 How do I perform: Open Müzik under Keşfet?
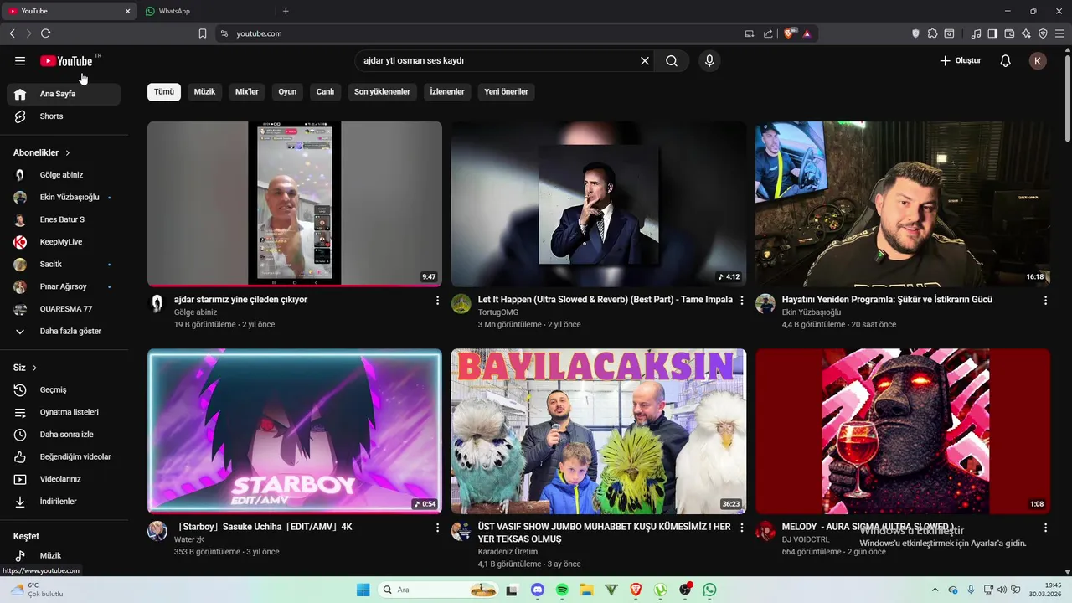pos(64,555)
